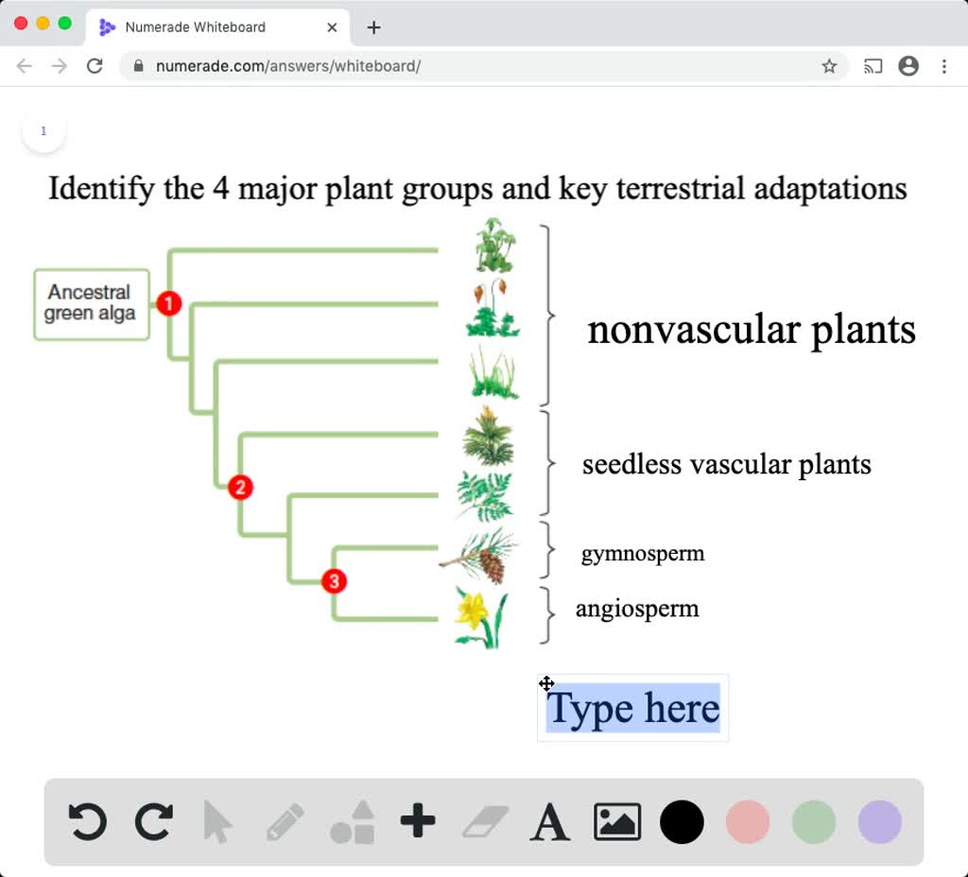Bookmark this page with star icon
The width and height of the screenshot is (968, 877).
tap(829, 66)
